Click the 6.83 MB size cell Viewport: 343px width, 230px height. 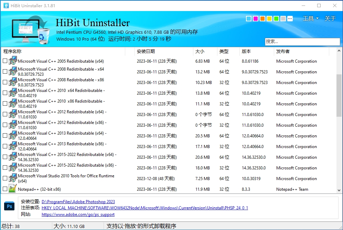coord(203,61)
